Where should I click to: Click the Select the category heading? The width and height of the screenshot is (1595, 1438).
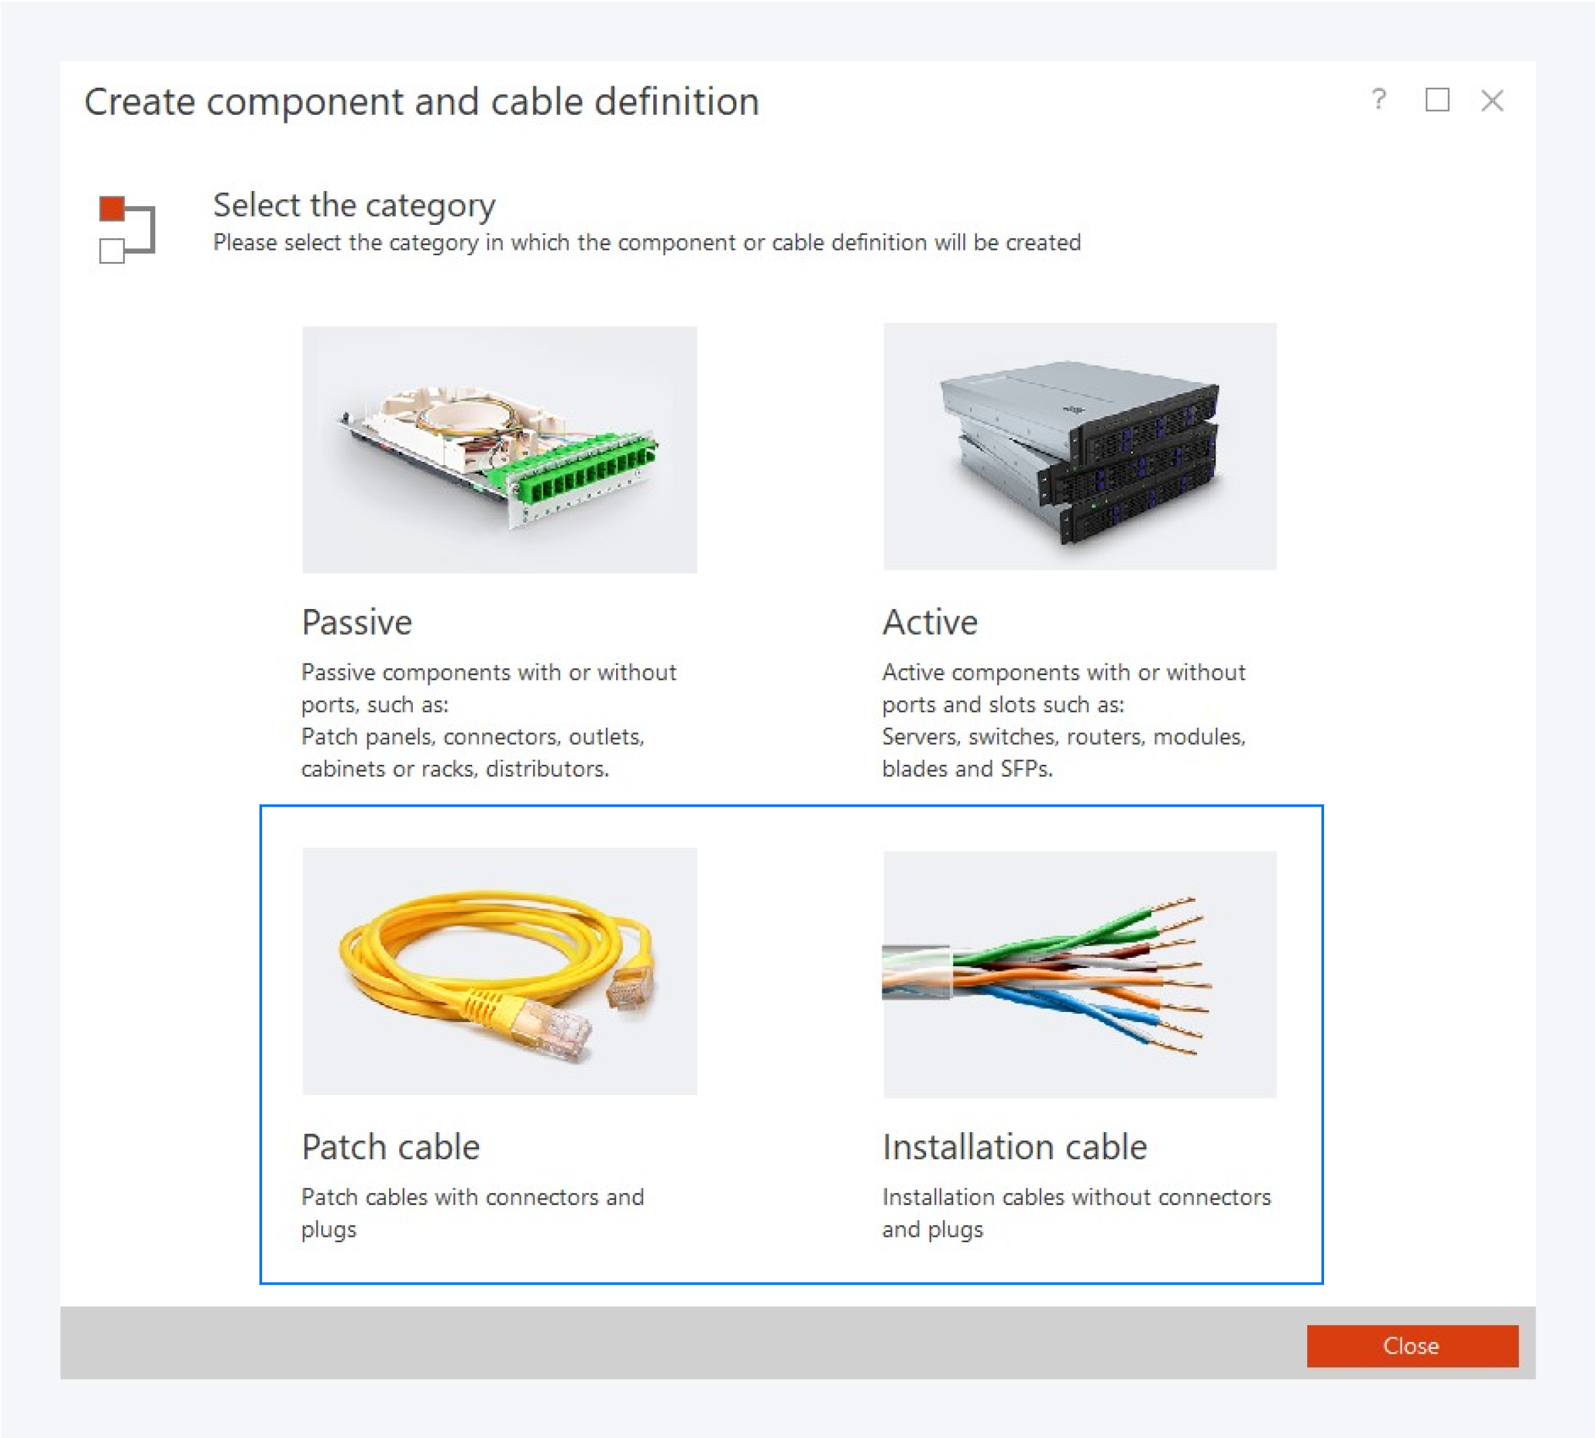[353, 205]
